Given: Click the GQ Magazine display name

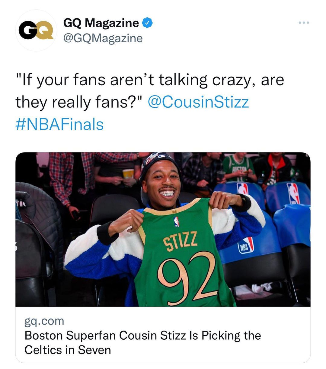Looking at the screenshot, I should tap(101, 23).
